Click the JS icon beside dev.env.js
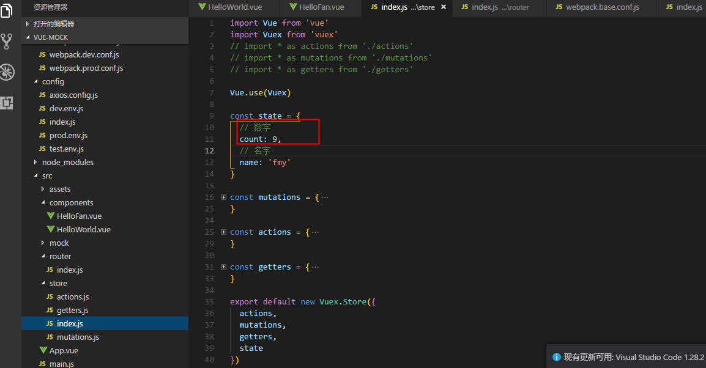 tap(42, 108)
